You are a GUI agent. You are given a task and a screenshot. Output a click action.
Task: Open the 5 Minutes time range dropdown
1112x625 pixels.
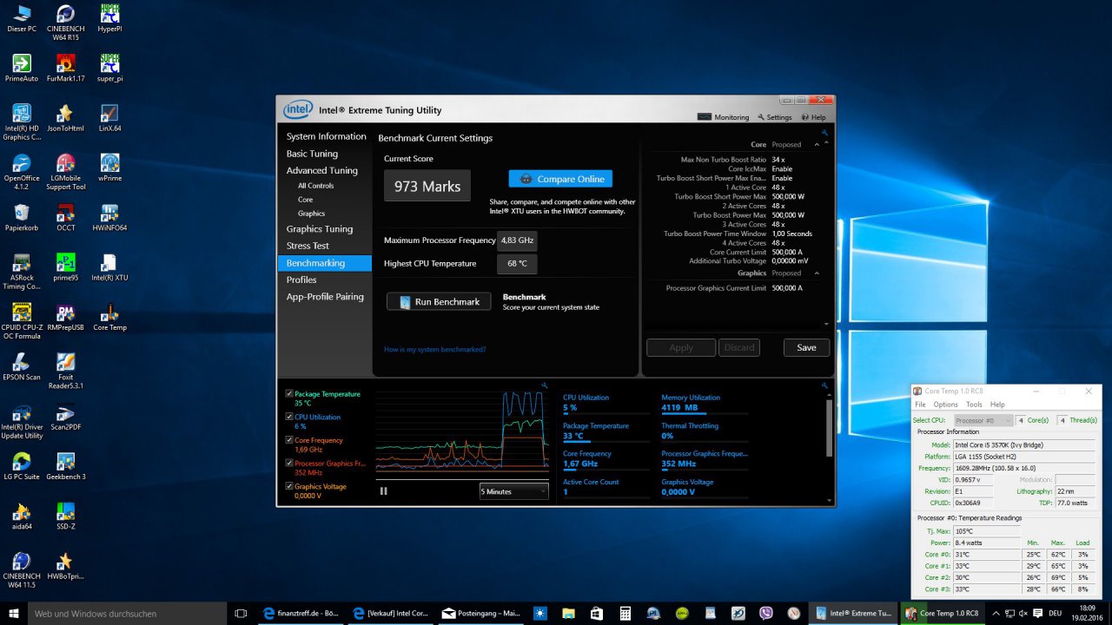click(513, 491)
